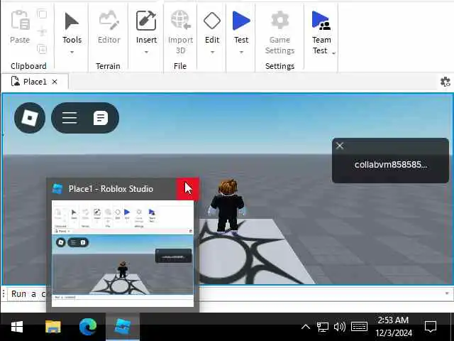
Task: Start the Test play button
Action: pos(241,21)
